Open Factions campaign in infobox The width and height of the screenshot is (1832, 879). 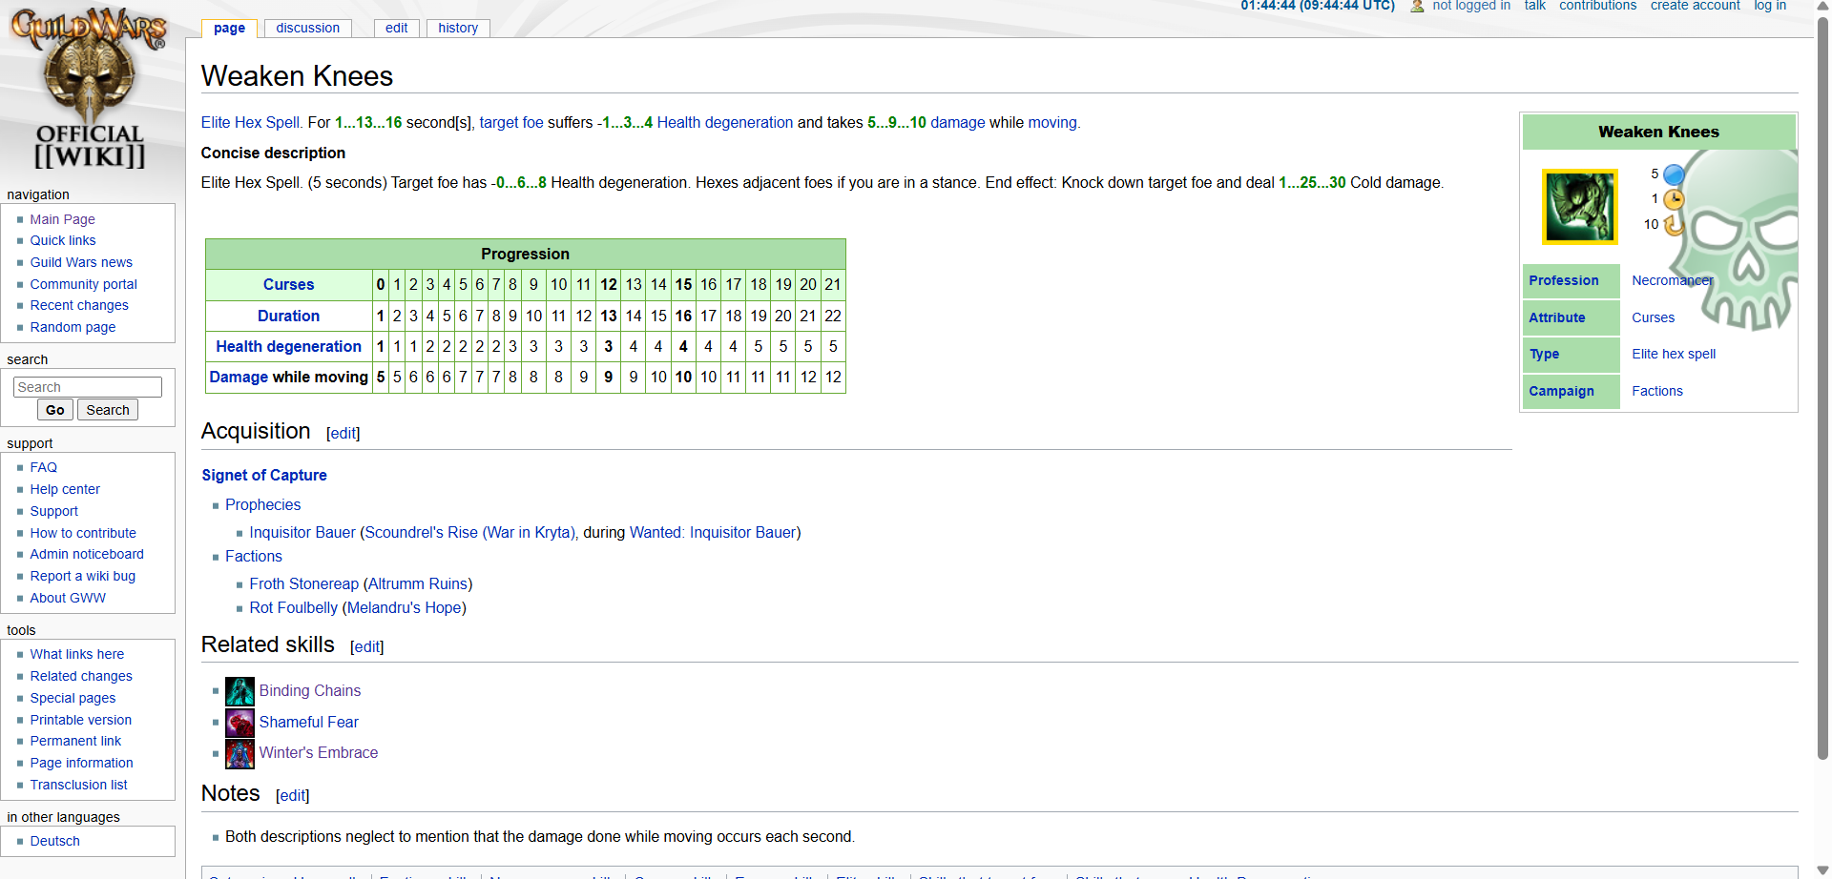(1657, 391)
